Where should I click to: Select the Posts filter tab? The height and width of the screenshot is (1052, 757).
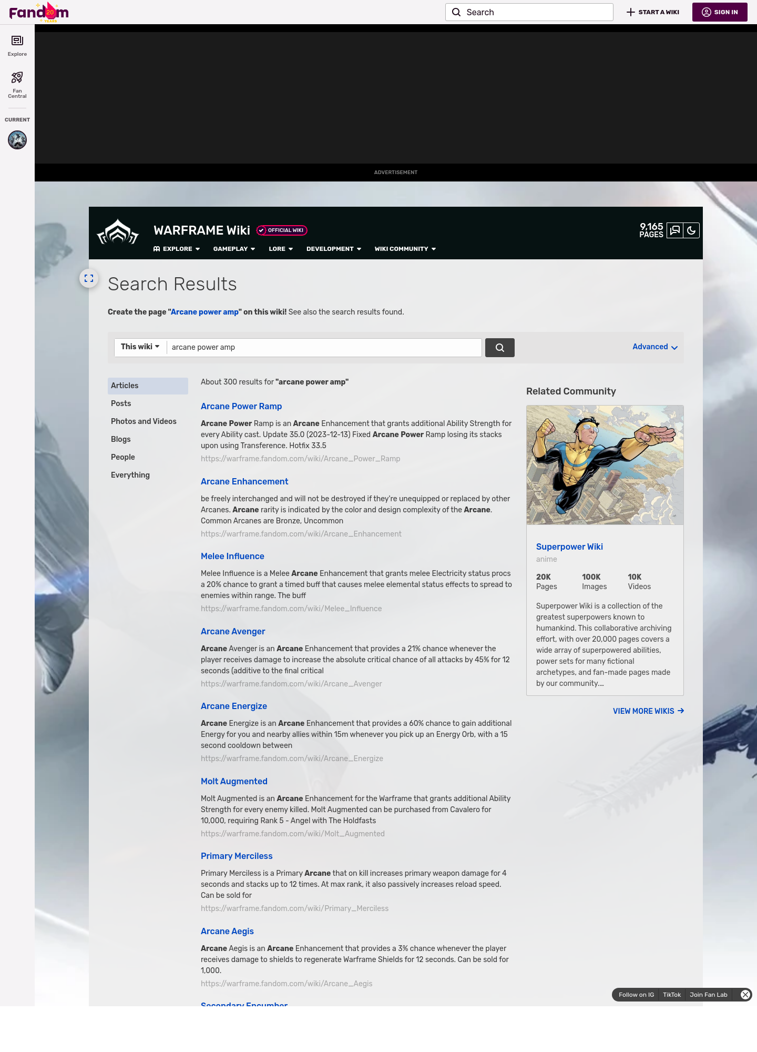coord(148,403)
